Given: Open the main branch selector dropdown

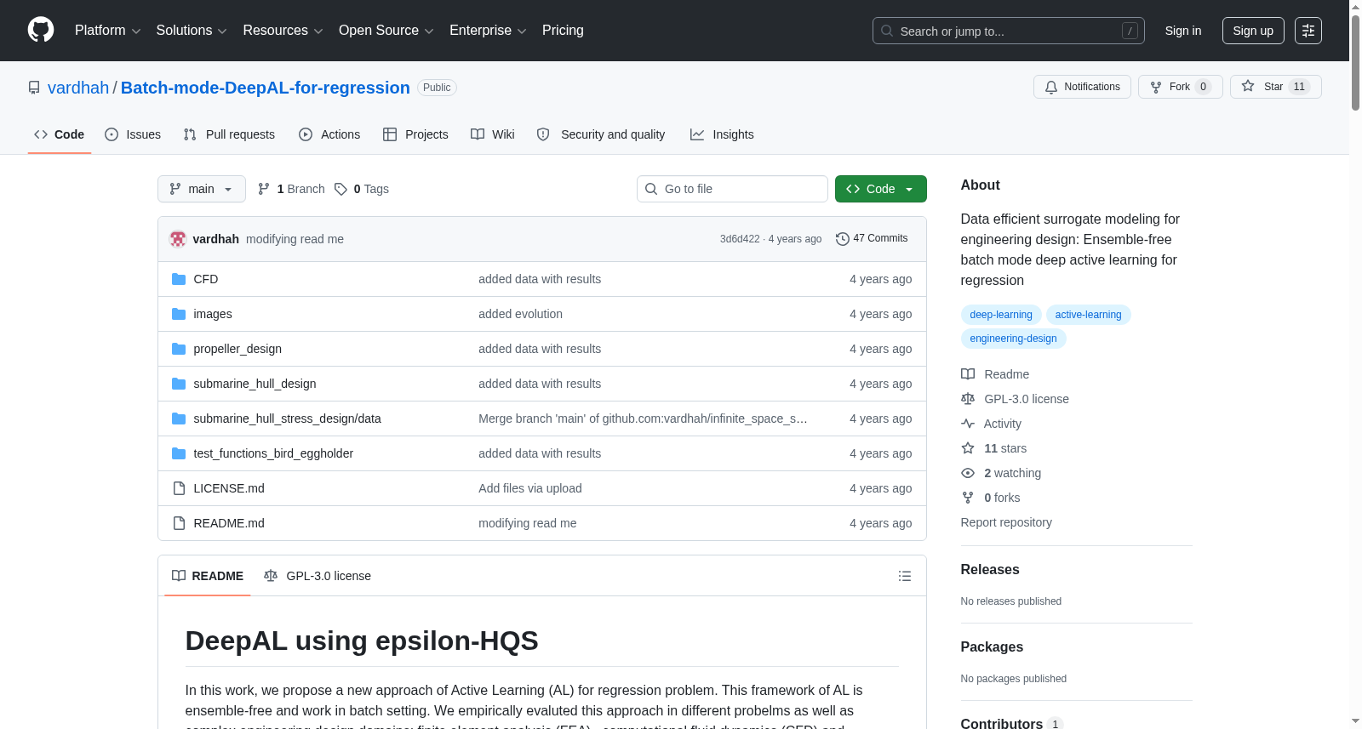Looking at the screenshot, I should (x=202, y=189).
